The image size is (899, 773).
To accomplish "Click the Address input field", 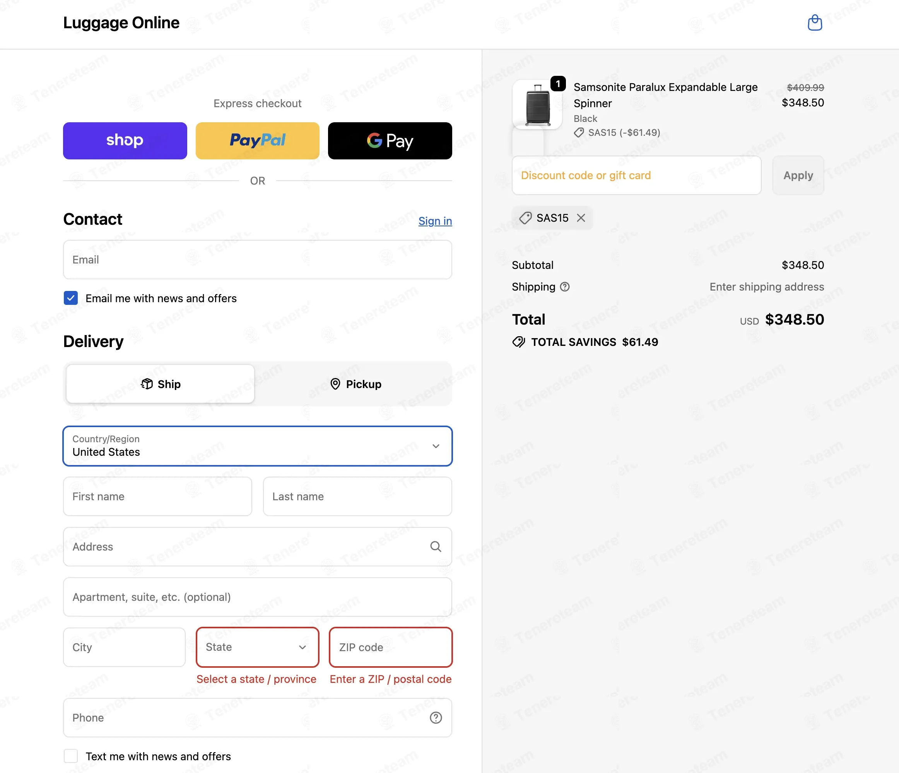I will click(x=257, y=547).
